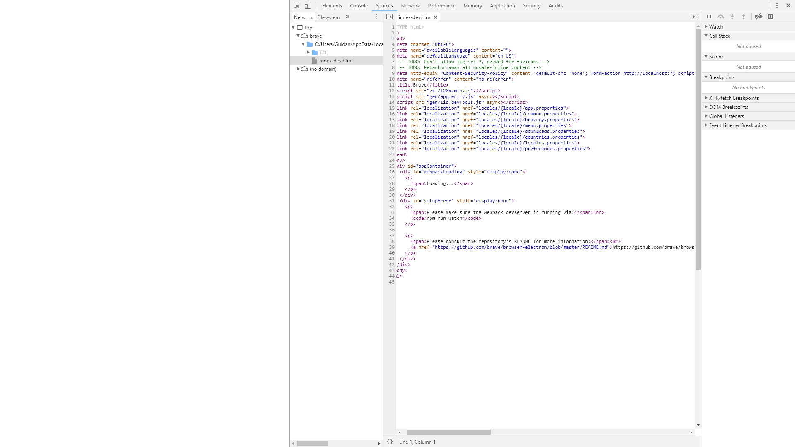Expand the Watch section
The image size is (795, 447).
(x=716, y=26)
